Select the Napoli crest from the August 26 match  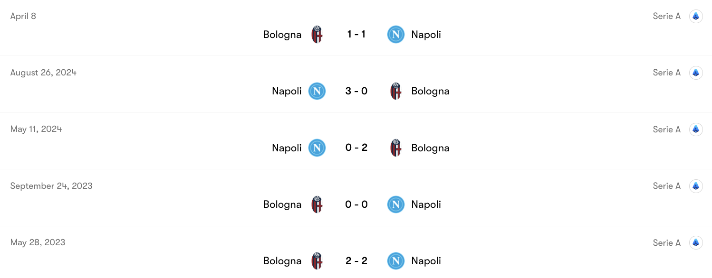317,91
